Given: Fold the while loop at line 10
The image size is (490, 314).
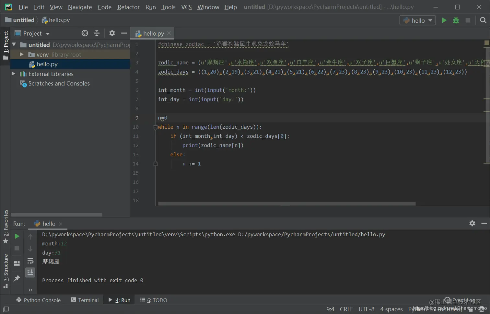Looking at the screenshot, I should coord(155,127).
